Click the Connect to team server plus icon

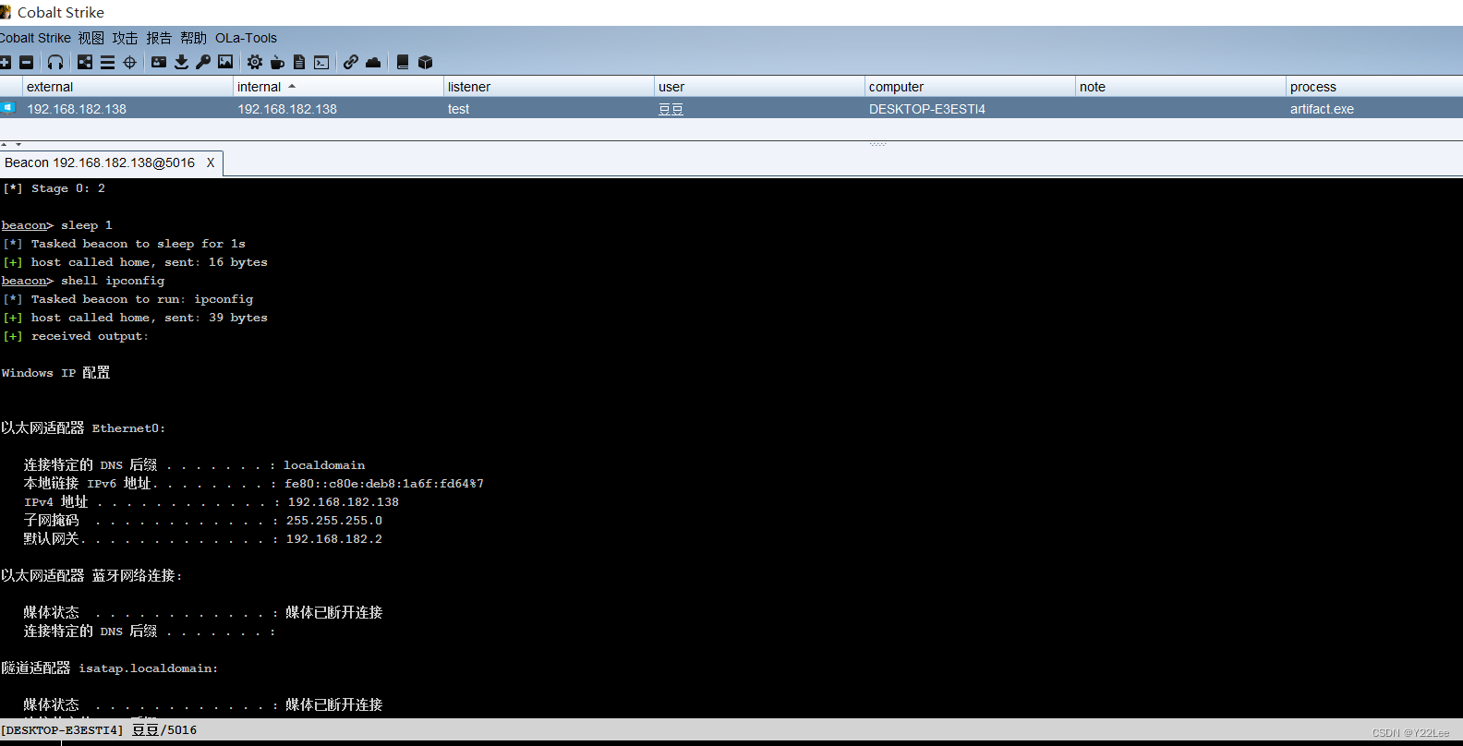pos(5,62)
